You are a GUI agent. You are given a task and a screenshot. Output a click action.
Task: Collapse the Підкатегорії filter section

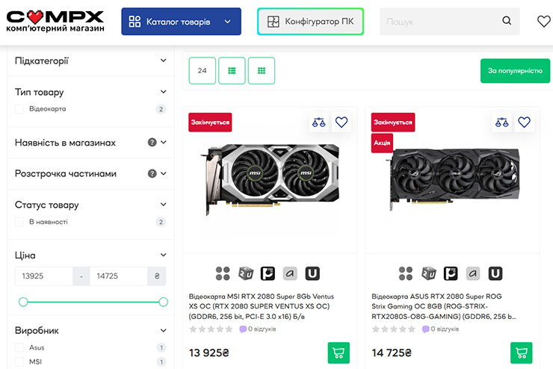coord(163,61)
